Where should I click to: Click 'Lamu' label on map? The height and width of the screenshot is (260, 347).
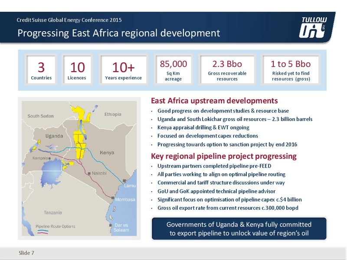[130, 185]
